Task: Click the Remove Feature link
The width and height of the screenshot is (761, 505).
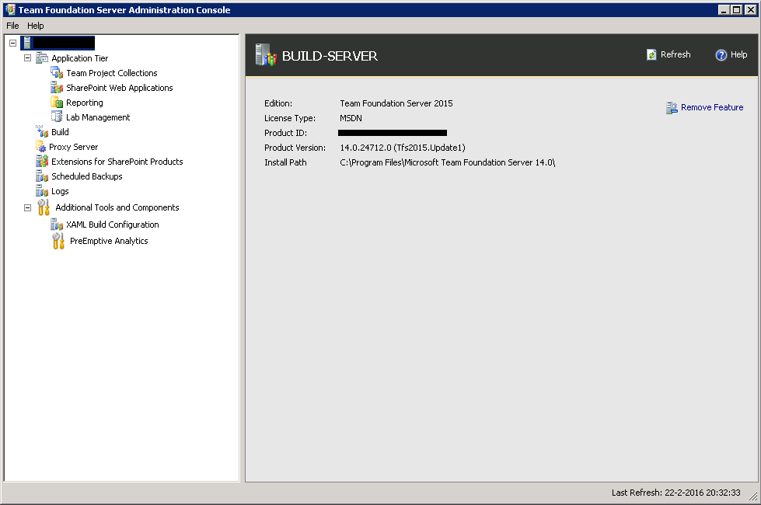Action: point(712,108)
